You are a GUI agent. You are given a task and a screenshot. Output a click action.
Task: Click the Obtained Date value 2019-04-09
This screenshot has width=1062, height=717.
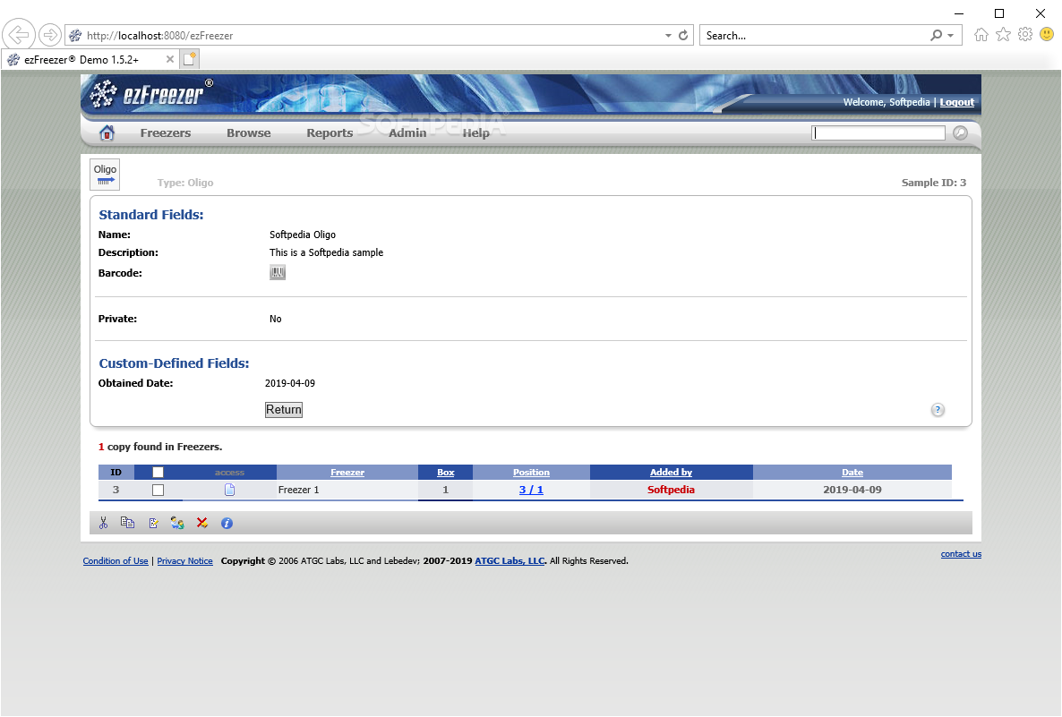tap(290, 383)
